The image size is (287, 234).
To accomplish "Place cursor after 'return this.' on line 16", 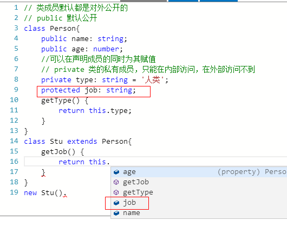I will tap(110, 162).
